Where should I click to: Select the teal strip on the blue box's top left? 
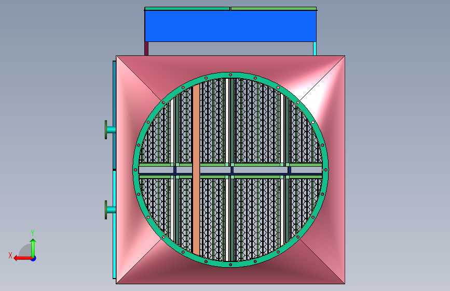pyautogui.click(x=187, y=9)
